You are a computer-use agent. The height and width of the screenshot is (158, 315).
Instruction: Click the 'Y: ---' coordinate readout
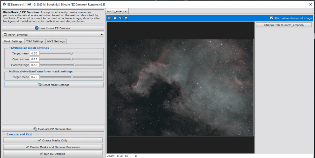pyautogui.click(x=138, y=156)
